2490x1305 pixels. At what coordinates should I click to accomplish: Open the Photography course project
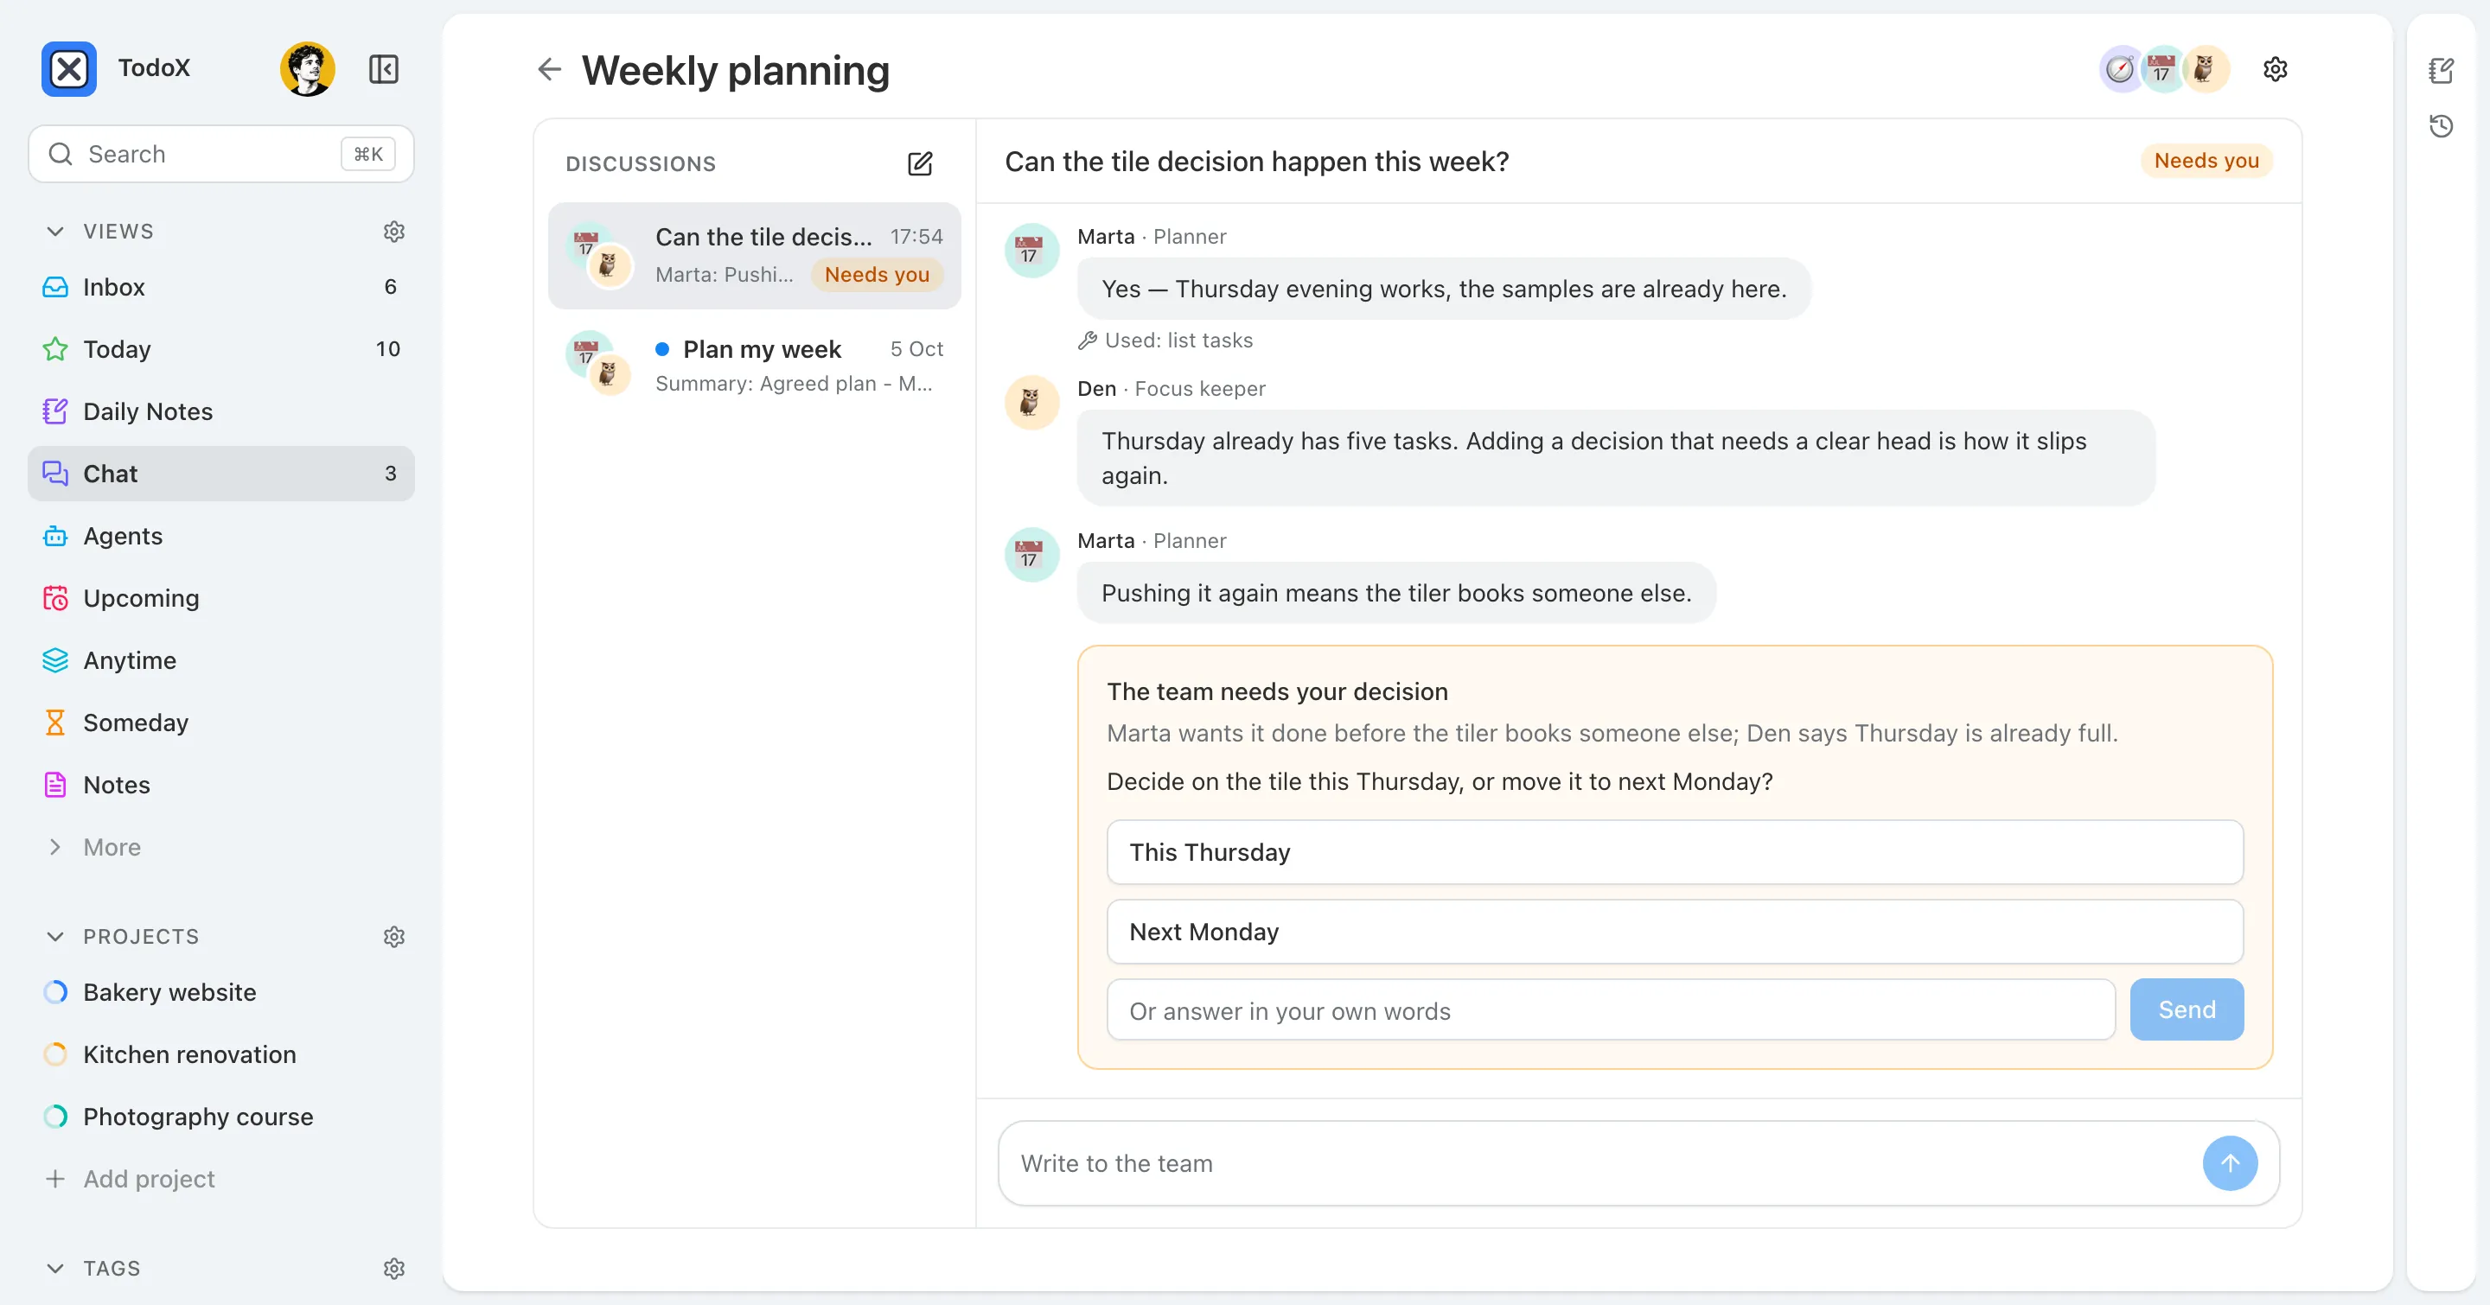[221, 1117]
